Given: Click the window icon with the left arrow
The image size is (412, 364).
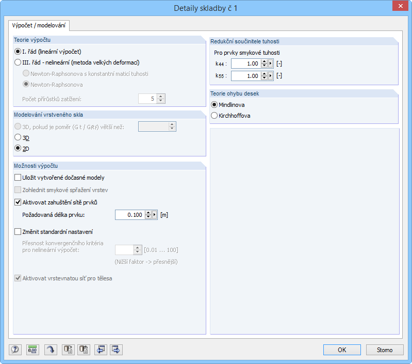Looking at the screenshot, I should [x=101, y=350].
